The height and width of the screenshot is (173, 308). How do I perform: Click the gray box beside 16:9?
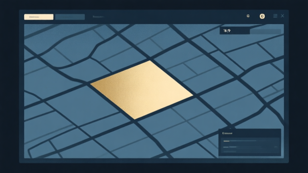click(265, 32)
